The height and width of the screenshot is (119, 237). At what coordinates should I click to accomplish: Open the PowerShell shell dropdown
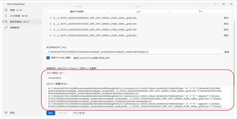click(57, 78)
